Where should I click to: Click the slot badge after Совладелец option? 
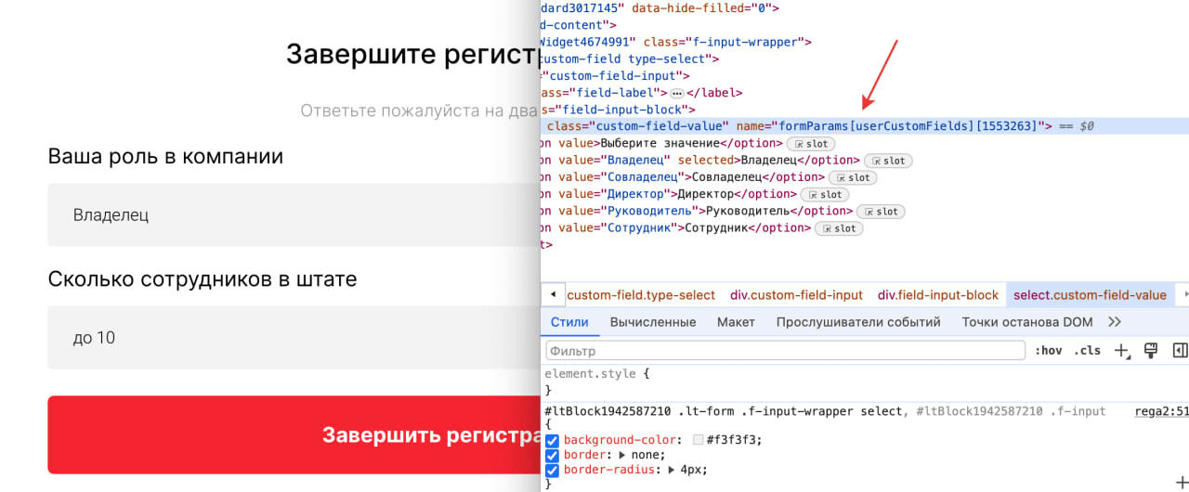click(x=853, y=177)
